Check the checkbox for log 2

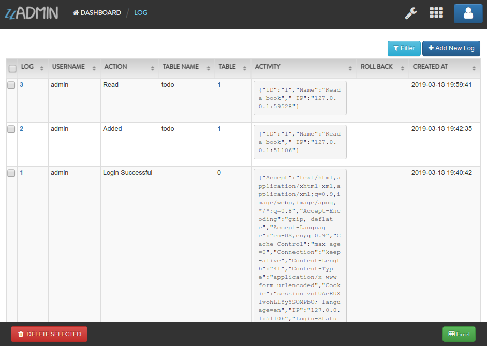11,129
